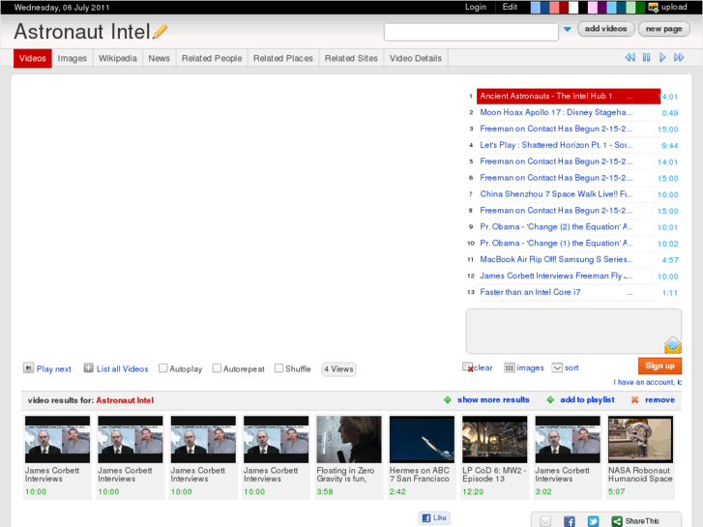Share via the Twitter icon
The image size is (703, 527).
pyautogui.click(x=593, y=521)
